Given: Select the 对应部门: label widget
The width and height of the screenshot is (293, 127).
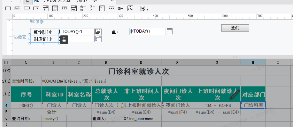Looking at the screenshot, I should click(x=44, y=39).
